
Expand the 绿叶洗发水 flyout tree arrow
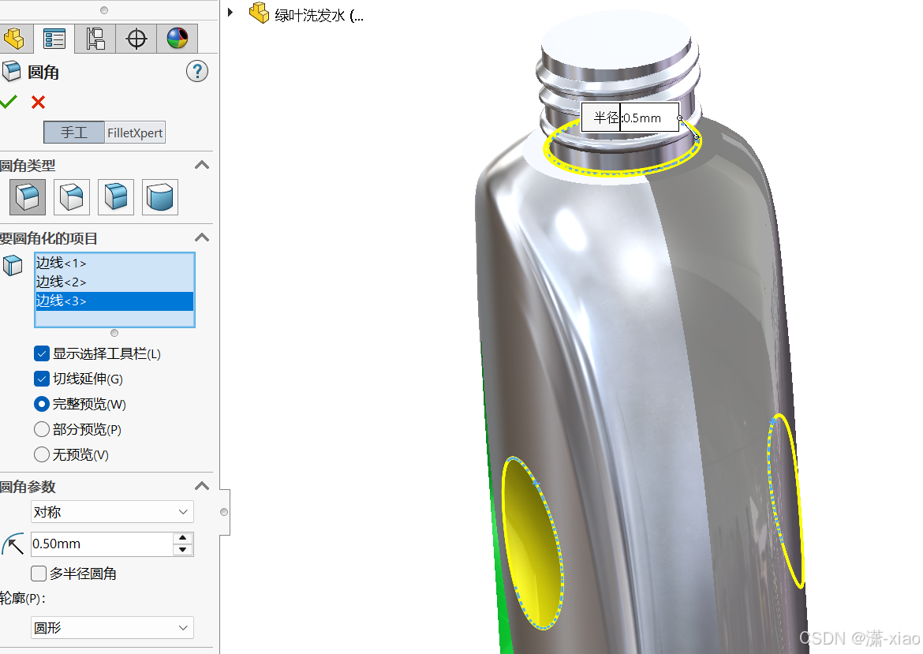(230, 13)
